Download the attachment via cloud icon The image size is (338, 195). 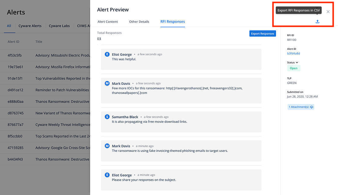pos(312,107)
